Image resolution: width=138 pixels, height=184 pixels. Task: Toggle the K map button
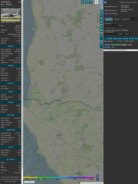101,22
